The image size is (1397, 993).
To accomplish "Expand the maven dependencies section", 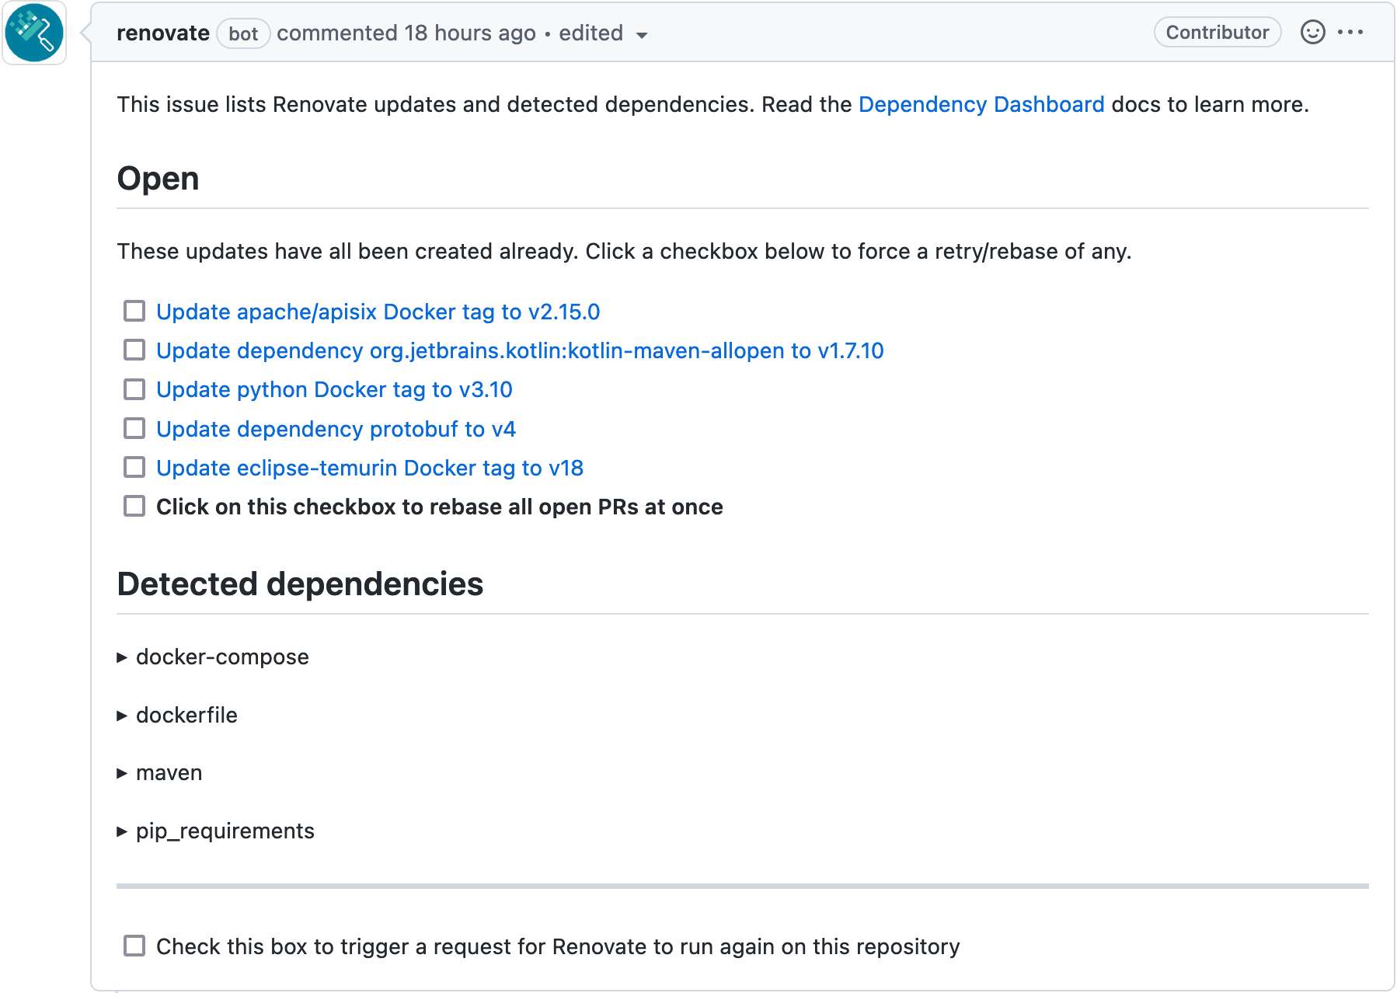I will [168, 773].
